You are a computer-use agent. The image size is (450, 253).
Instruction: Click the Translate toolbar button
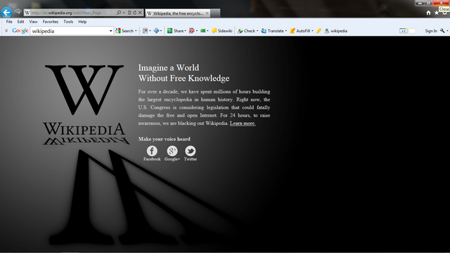(x=272, y=31)
